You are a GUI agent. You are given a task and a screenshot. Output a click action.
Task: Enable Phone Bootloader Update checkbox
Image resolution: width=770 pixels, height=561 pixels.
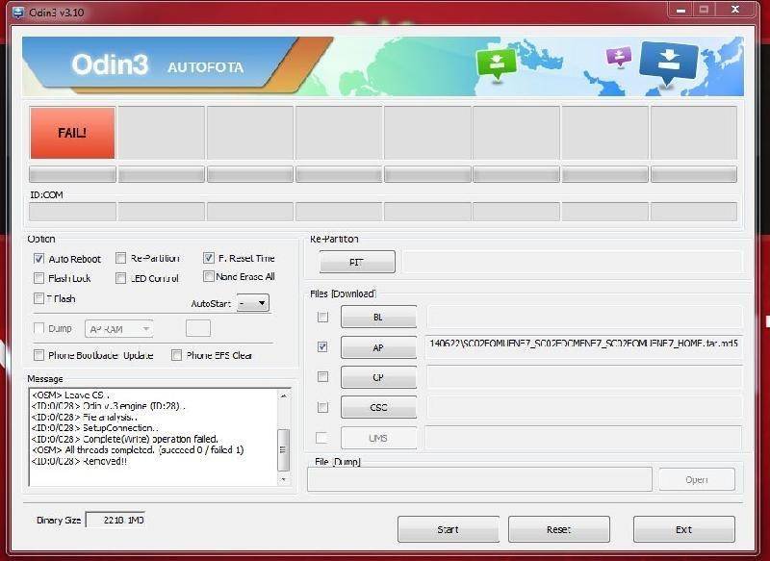tap(38, 355)
